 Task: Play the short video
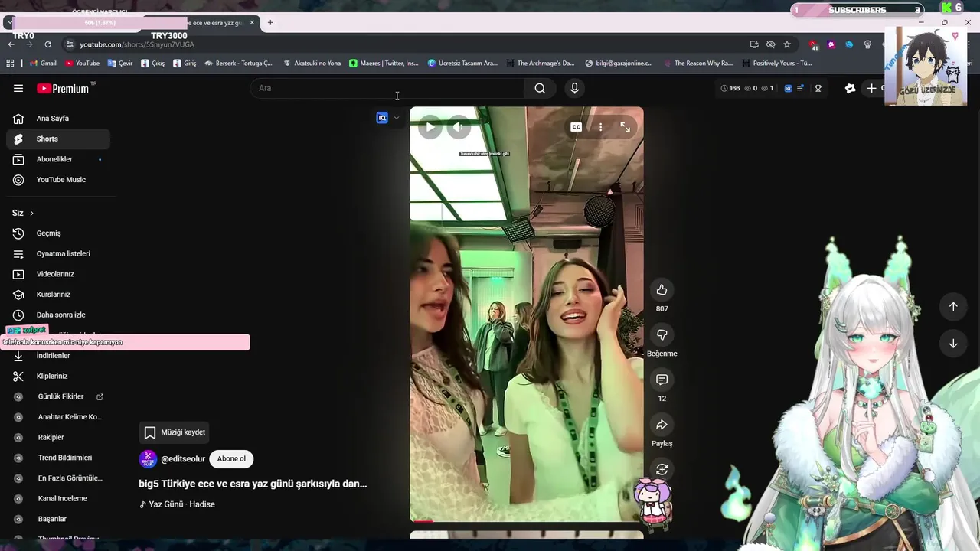click(430, 127)
